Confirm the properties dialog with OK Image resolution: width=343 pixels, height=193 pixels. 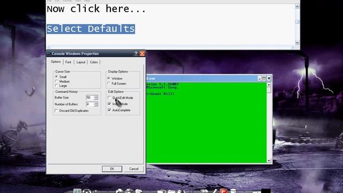pyautogui.click(x=112, y=169)
